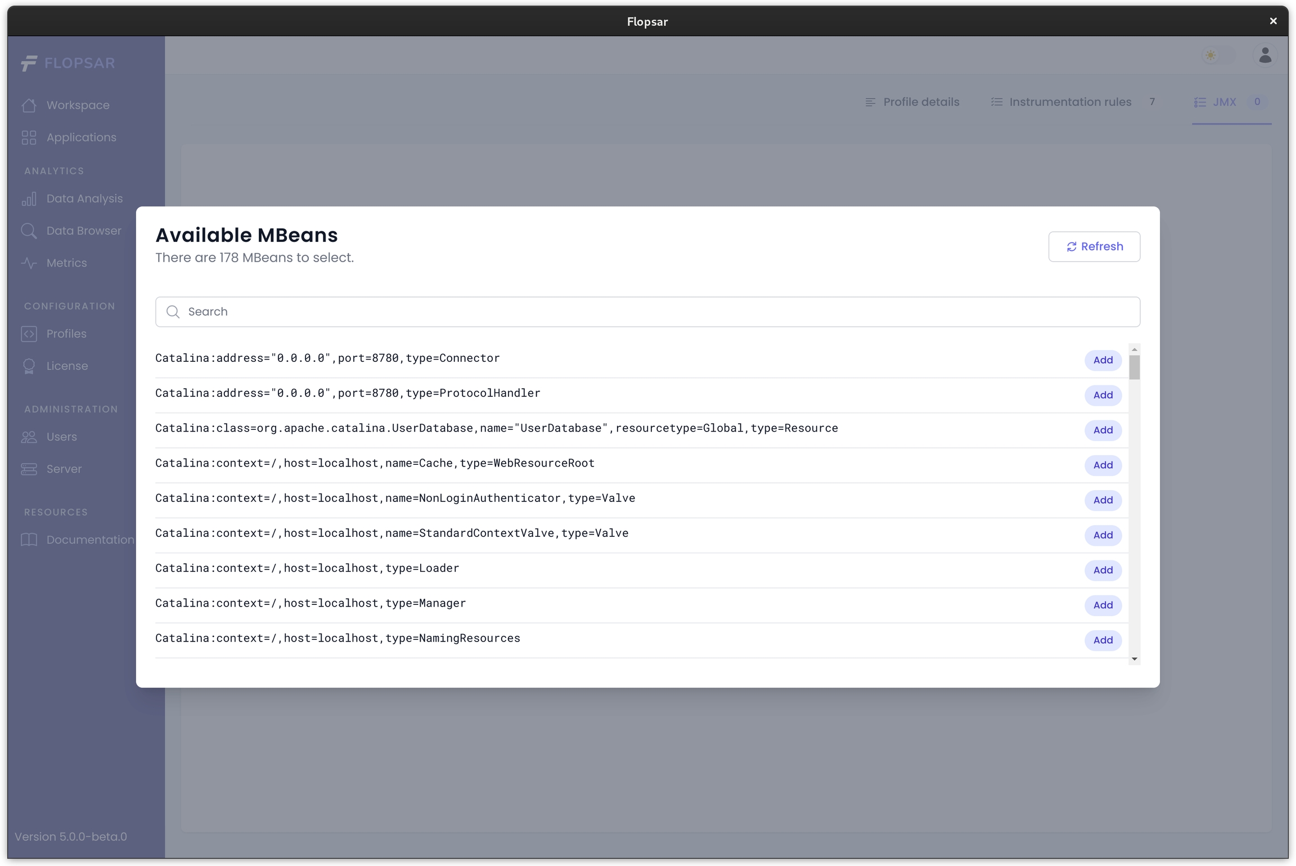The image size is (1296, 866).
Task: Click the Metrics pulse icon
Action: [x=29, y=263]
